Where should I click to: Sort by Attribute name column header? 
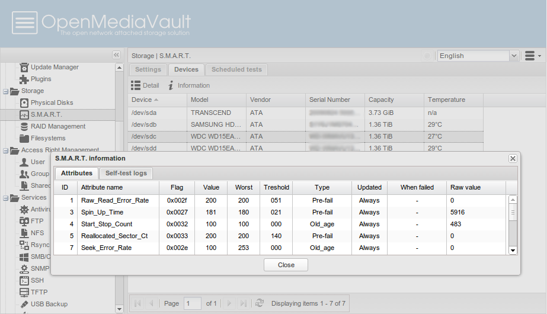(x=118, y=187)
